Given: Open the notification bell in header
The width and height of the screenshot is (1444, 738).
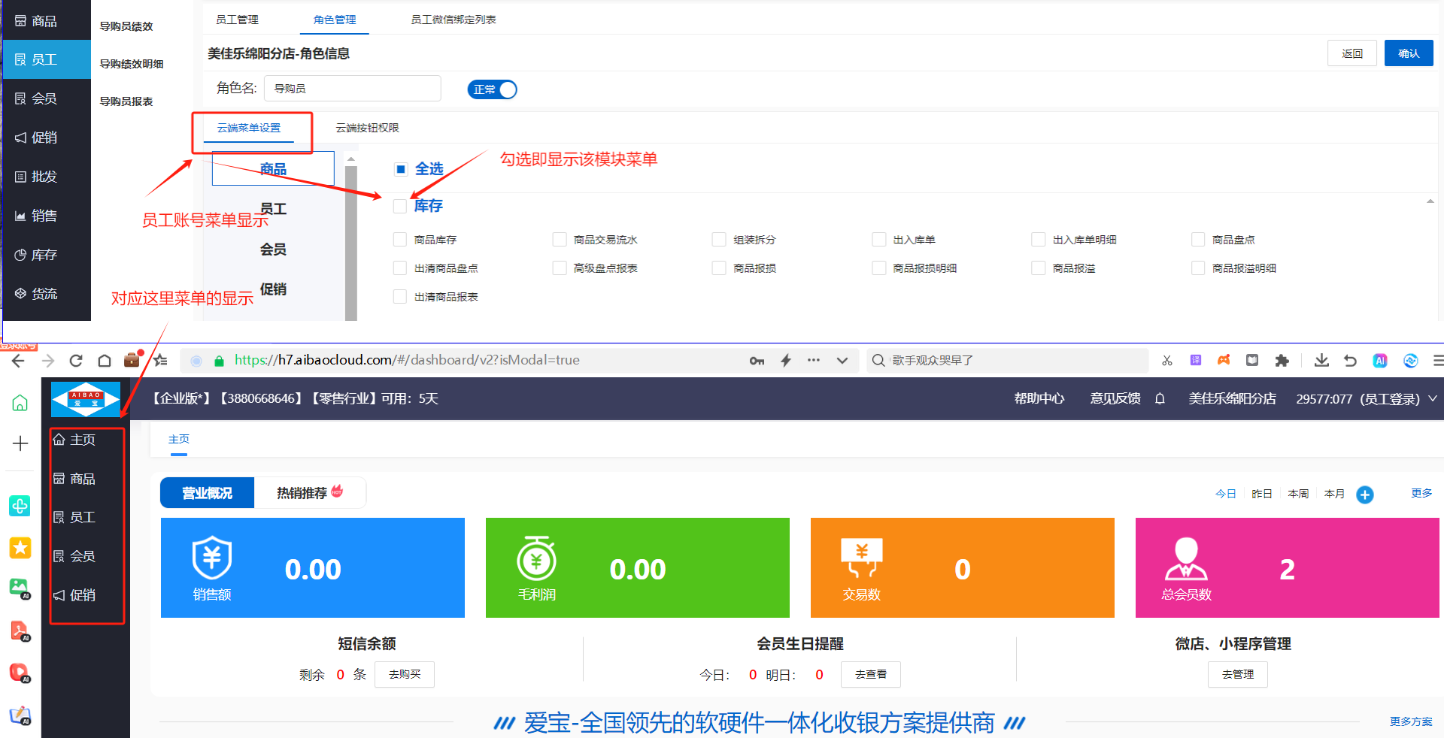Looking at the screenshot, I should tap(1160, 399).
